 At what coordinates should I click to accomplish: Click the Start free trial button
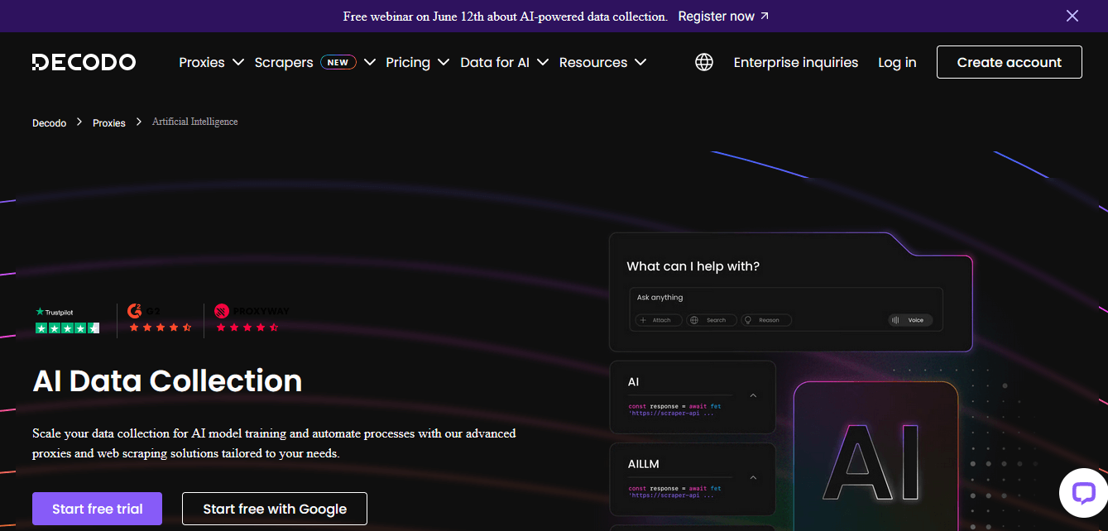97,509
